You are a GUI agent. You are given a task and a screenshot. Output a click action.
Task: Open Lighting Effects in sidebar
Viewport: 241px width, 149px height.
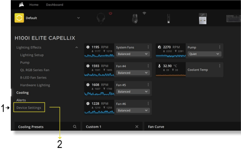pyautogui.click(x=29, y=48)
